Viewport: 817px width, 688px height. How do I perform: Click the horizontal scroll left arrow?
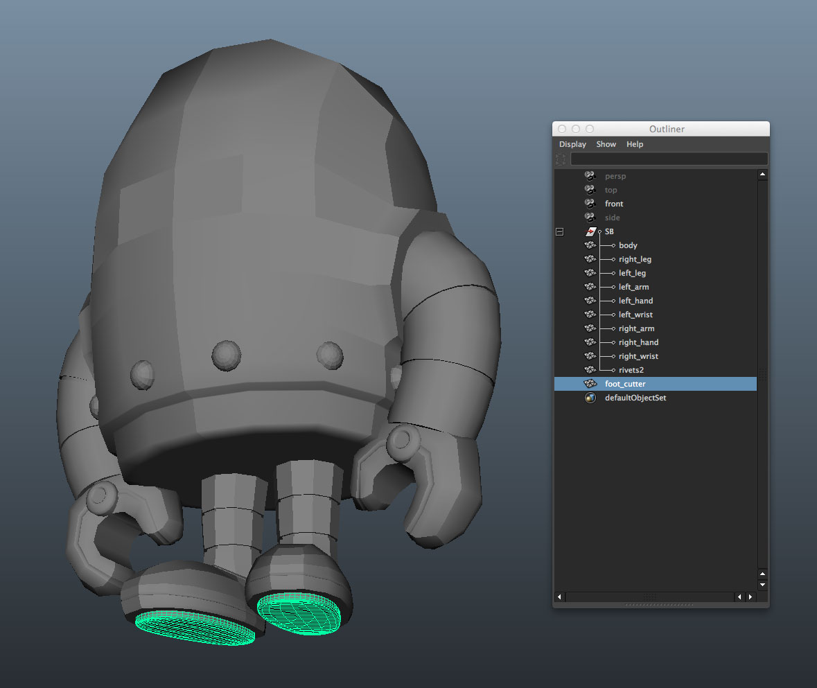[560, 597]
